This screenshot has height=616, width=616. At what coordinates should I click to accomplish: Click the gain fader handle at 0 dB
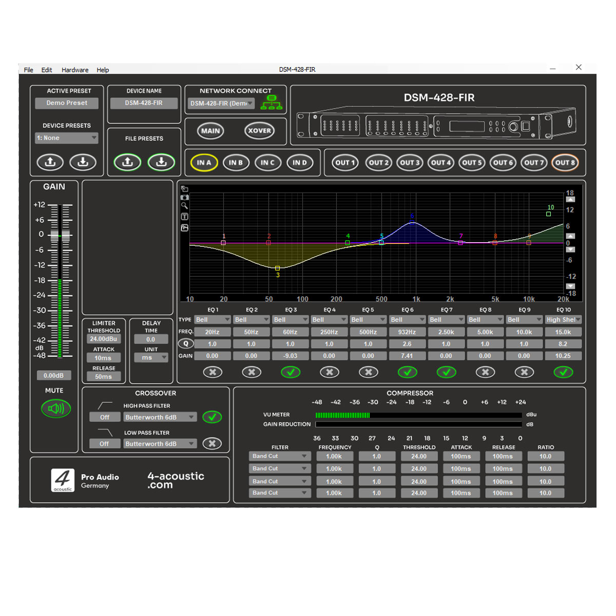60,236
